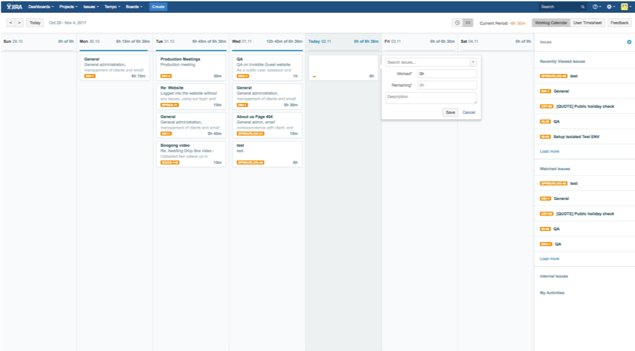This screenshot has width=635, height=351.
Task: Click the Worked hours input field
Action: (447, 74)
